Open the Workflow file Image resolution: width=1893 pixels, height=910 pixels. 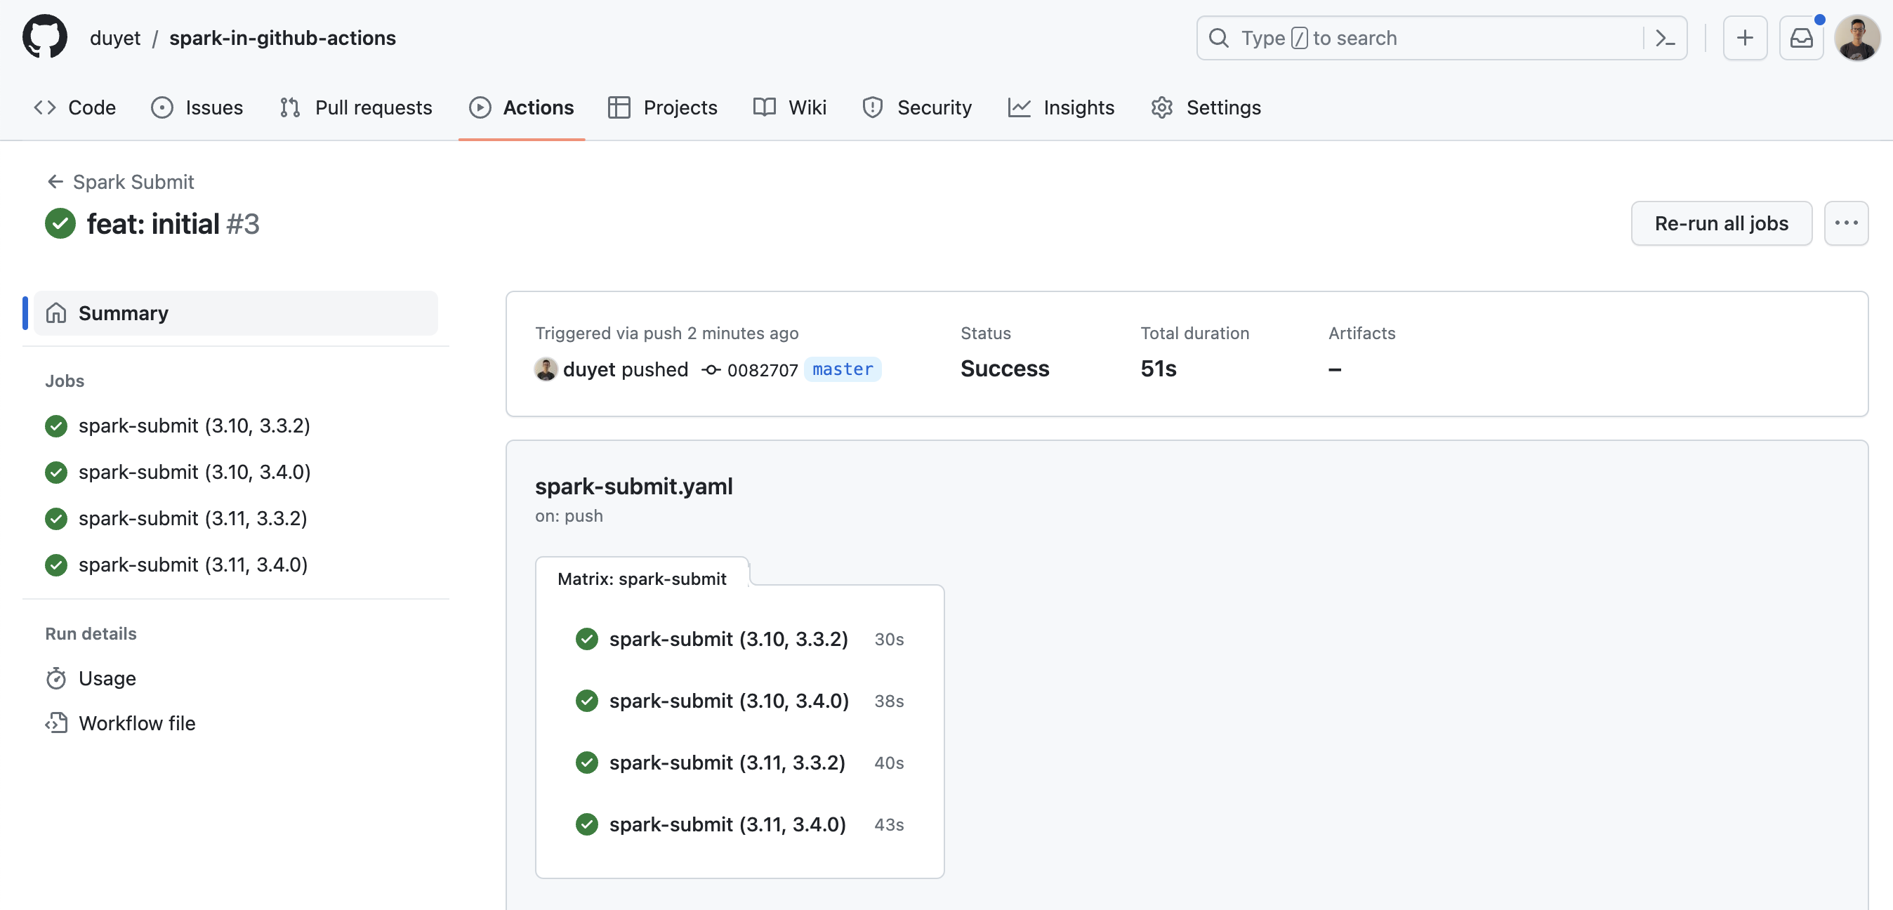pyautogui.click(x=137, y=723)
